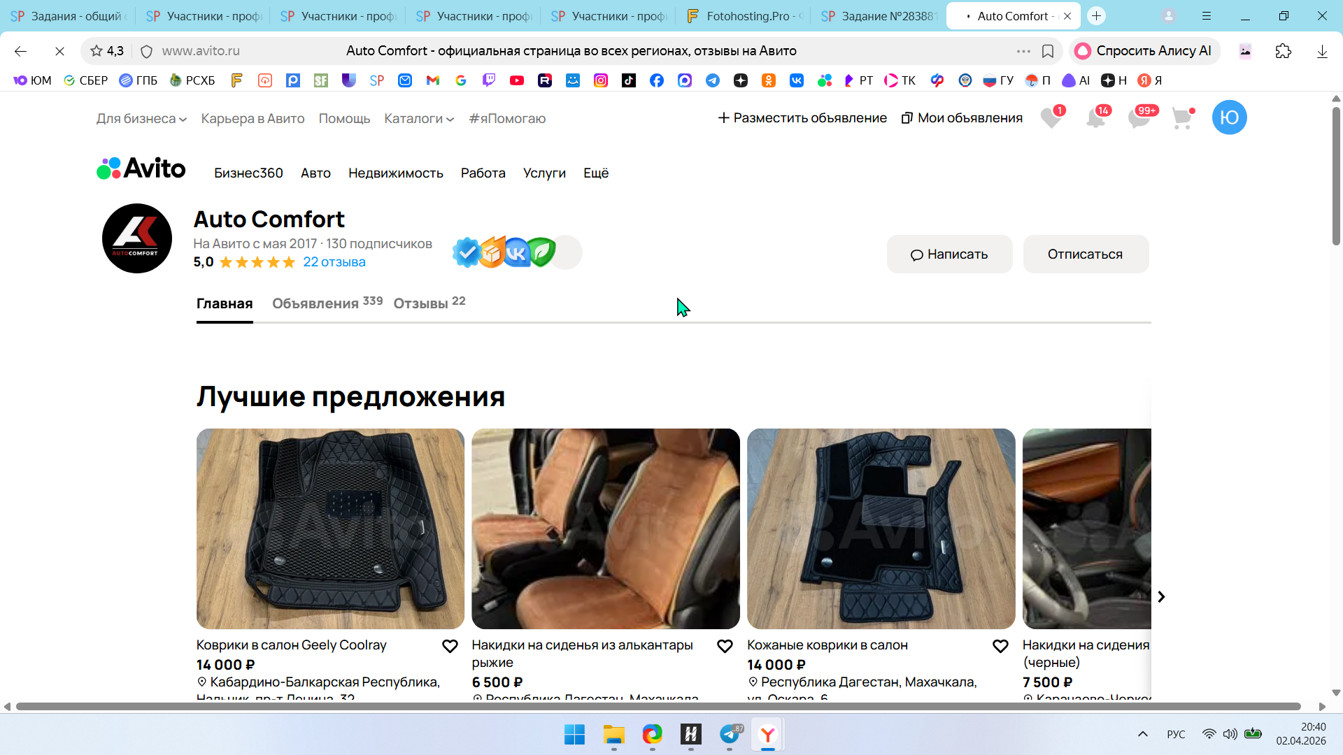Viewport: 1343px width, 755px height.
Task: Open Telegram from the taskbar
Action: click(730, 734)
